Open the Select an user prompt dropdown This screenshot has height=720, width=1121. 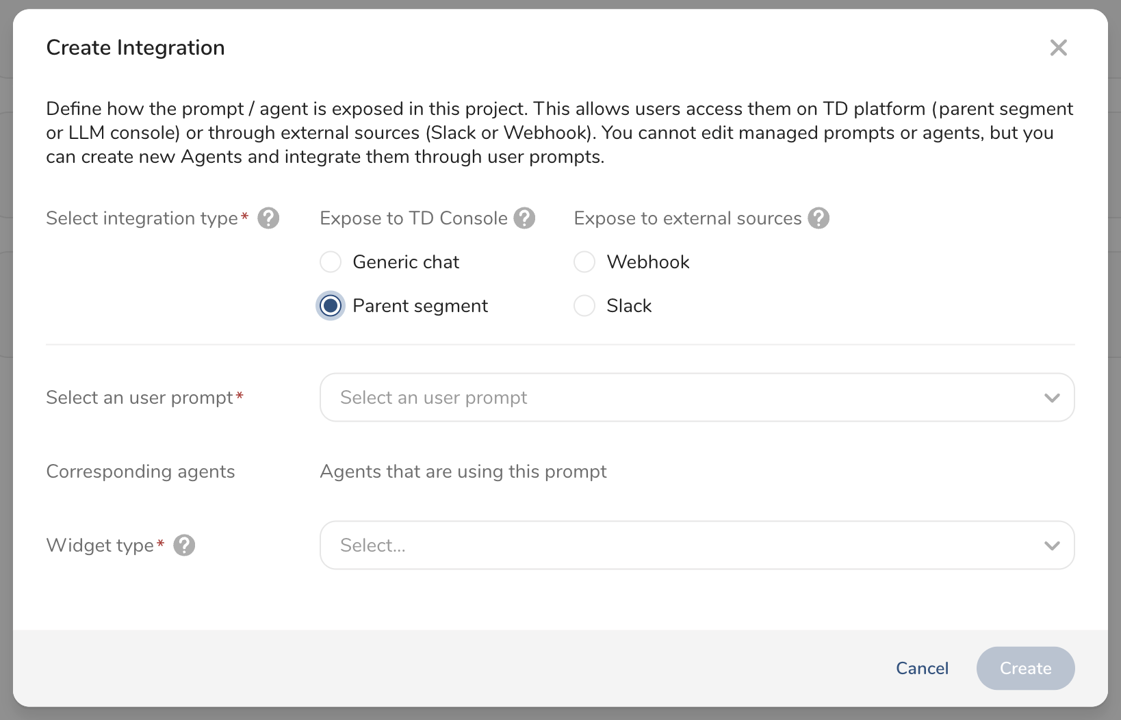click(684, 398)
